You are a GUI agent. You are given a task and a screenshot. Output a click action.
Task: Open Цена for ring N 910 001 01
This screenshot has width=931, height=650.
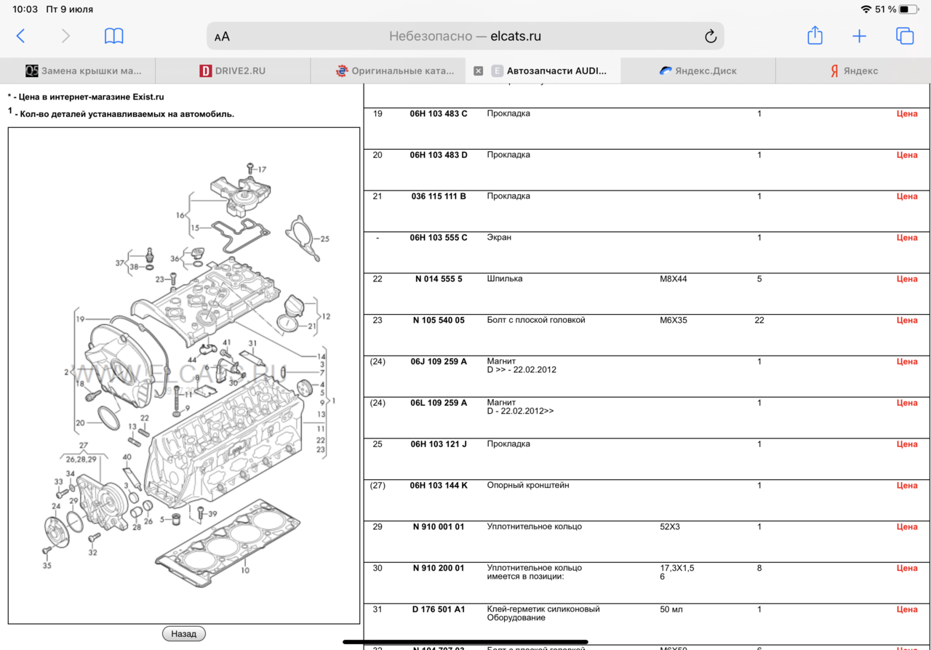coord(906,527)
